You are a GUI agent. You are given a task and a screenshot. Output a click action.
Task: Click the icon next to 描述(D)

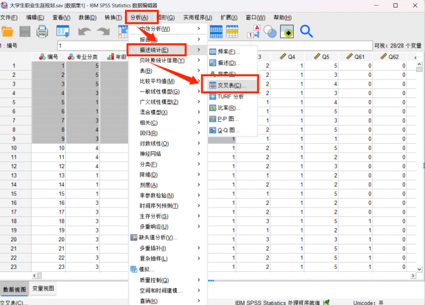(212, 63)
